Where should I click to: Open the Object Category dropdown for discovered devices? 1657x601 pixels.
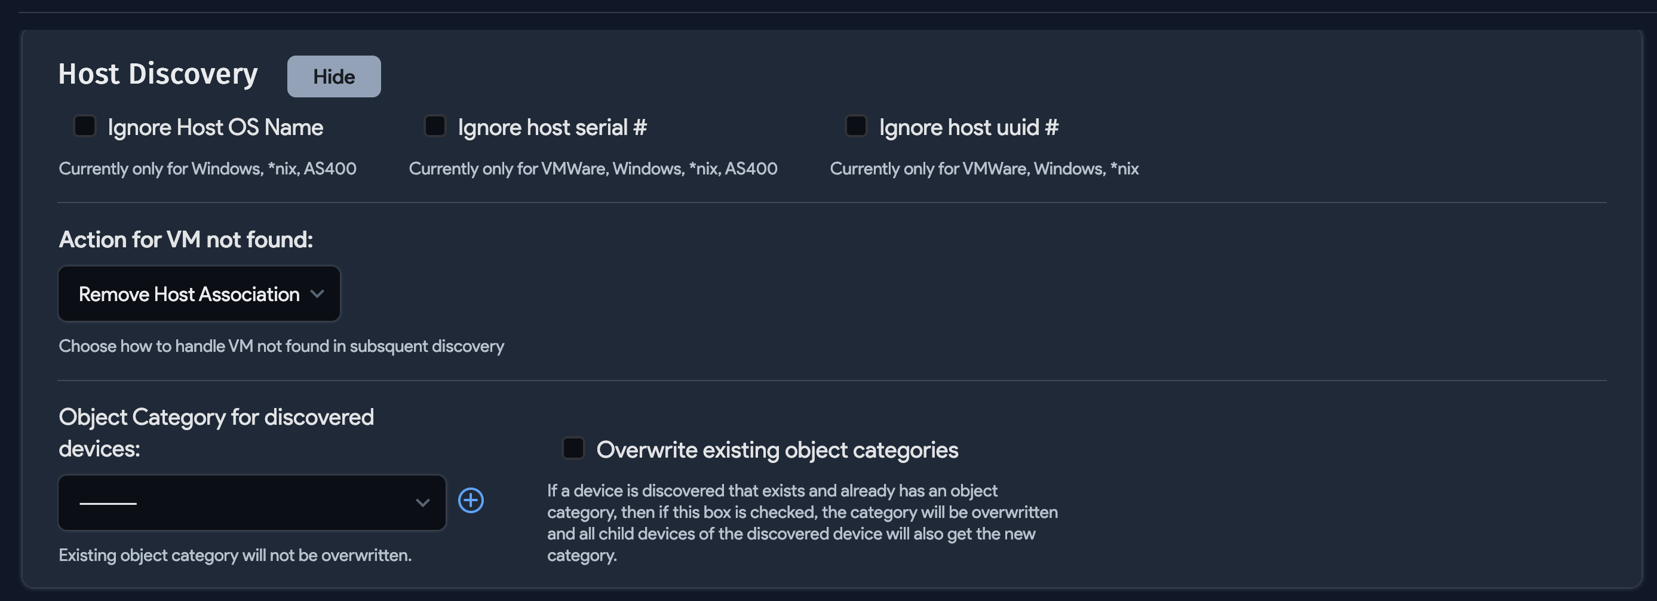pos(251,502)
